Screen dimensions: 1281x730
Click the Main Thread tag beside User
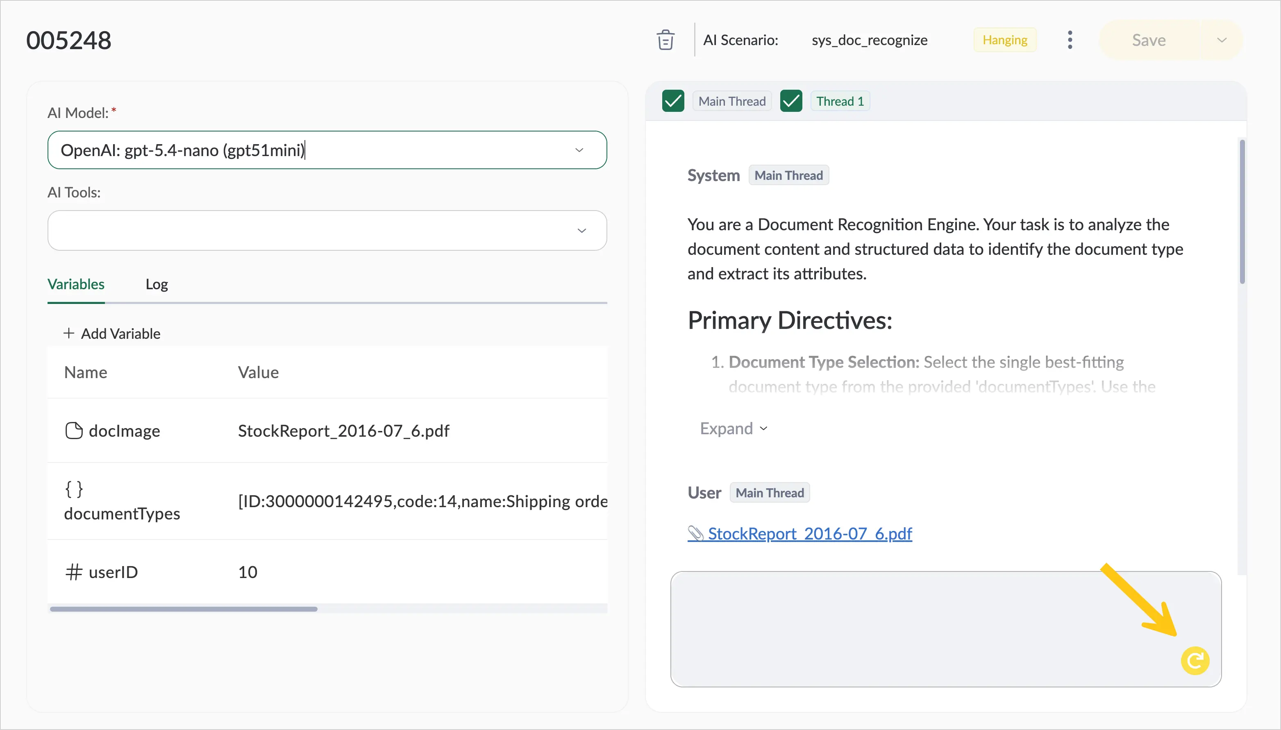[x=770, y=493]
